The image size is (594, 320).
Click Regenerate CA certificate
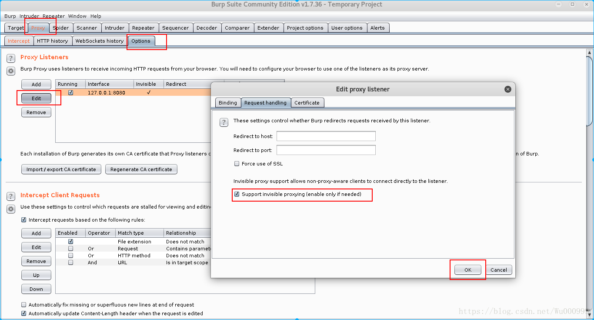click(141, 169)
